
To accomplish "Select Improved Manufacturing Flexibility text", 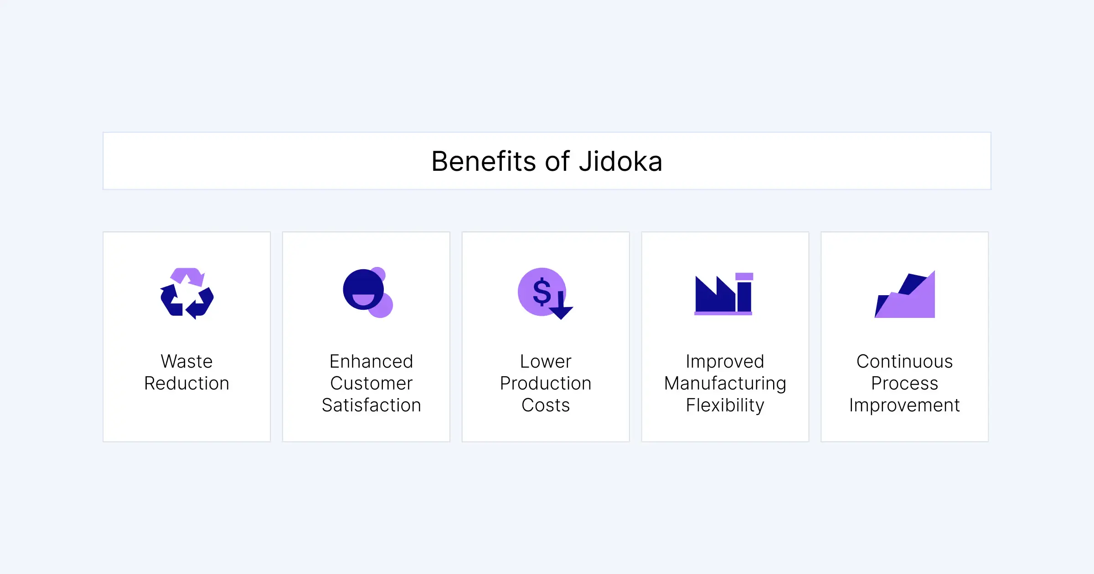I will click(725, 383).
